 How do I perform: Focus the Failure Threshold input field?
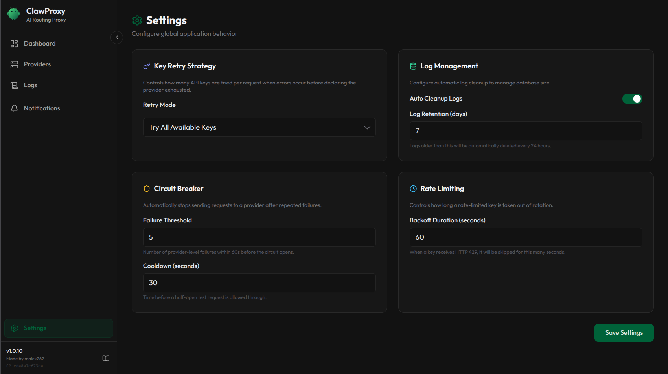coord(259,237)
